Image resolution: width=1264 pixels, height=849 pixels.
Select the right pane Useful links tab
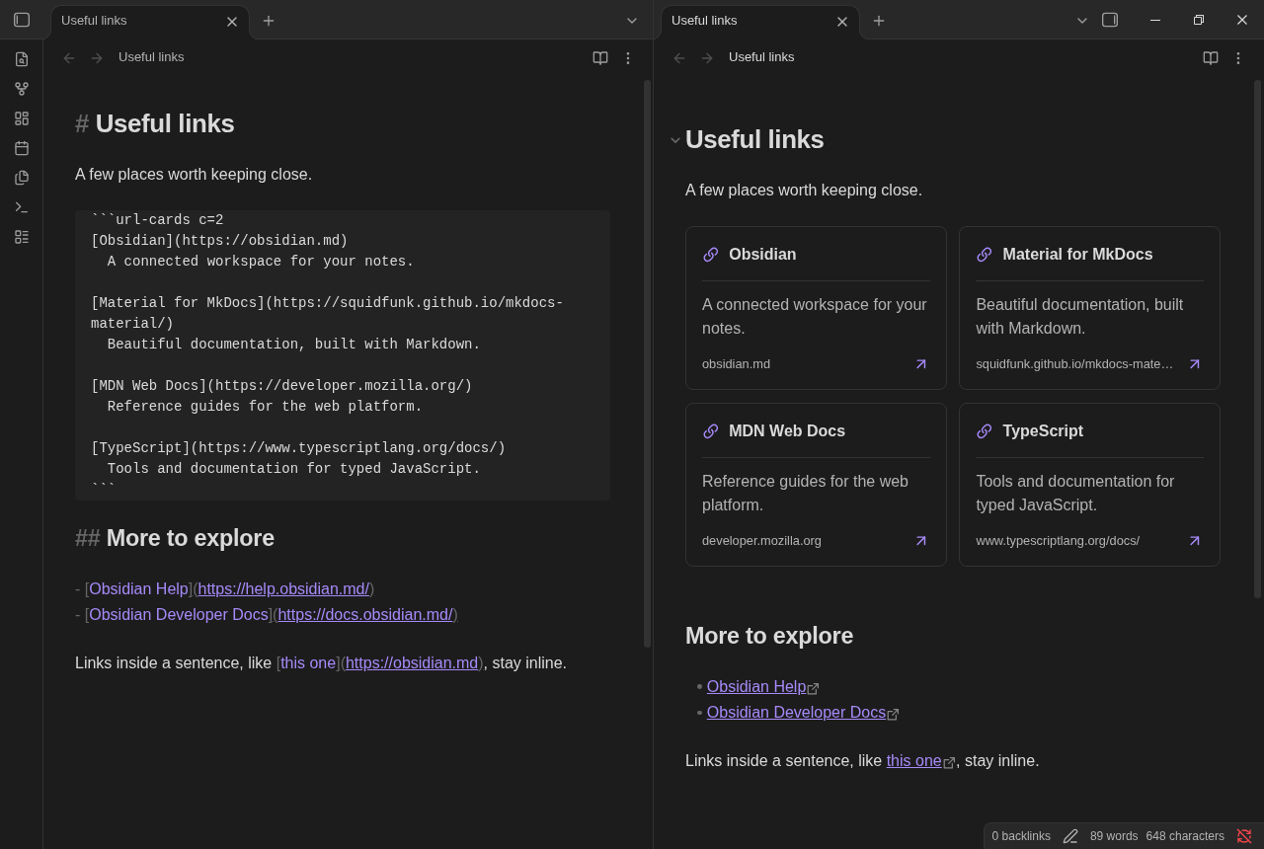(x=760, y=21)
